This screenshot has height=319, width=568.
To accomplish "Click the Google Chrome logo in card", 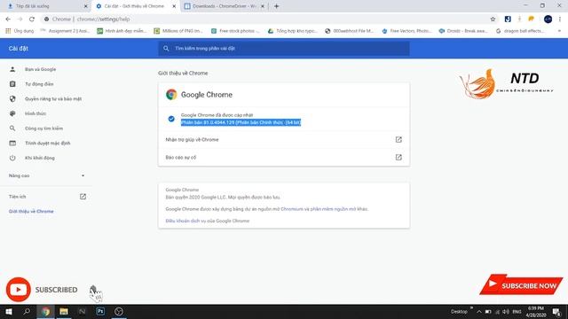I will click(171, 95).
